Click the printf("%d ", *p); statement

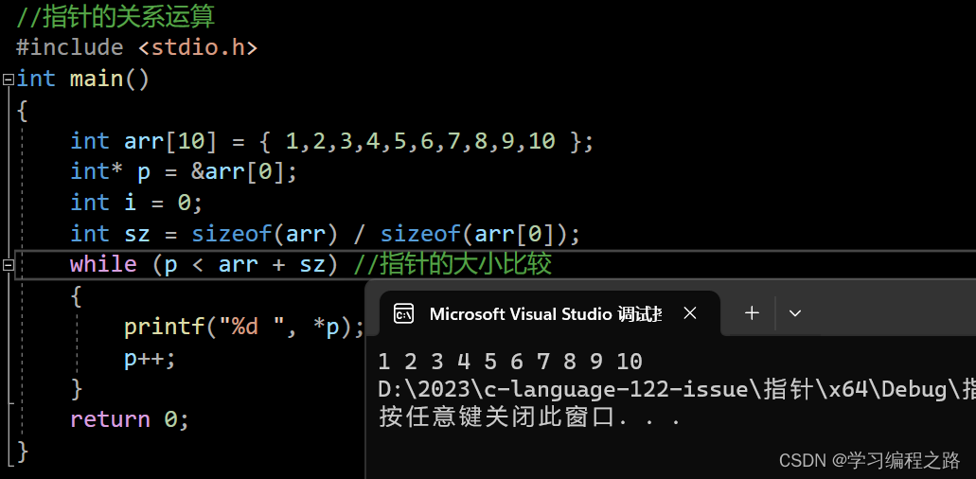244,327
